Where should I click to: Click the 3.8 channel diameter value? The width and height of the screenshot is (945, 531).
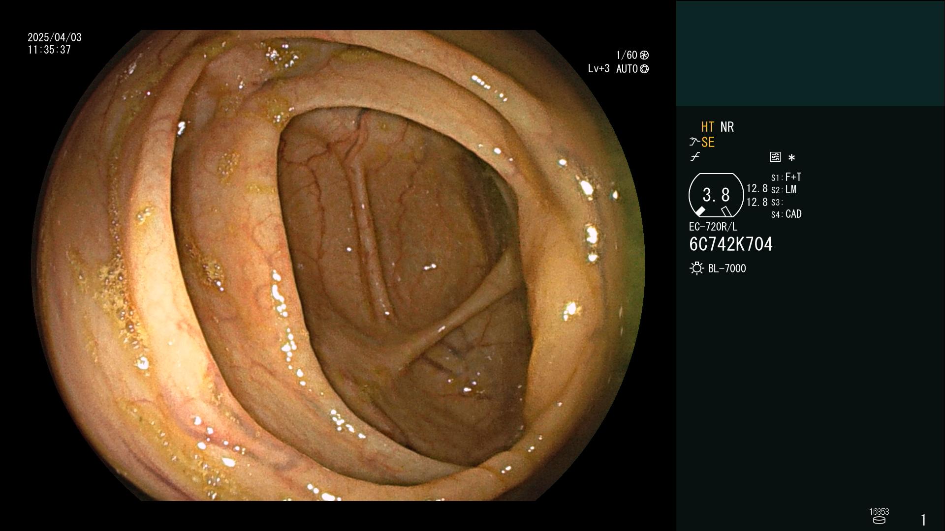[x=716, y=195]
